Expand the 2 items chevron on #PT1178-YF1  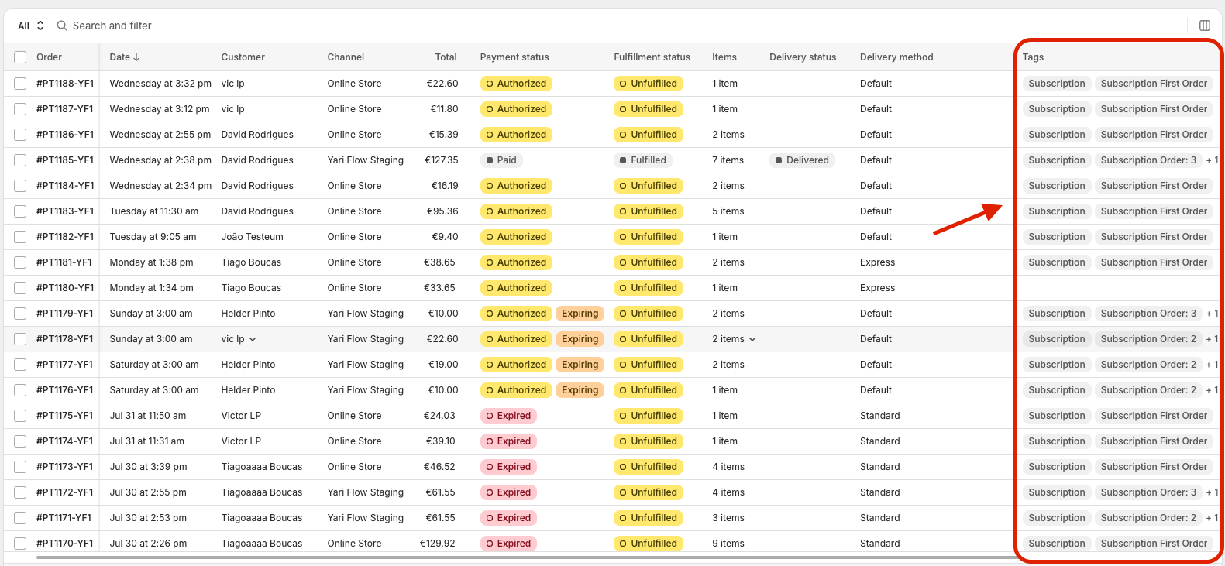[x=752, y=339]
